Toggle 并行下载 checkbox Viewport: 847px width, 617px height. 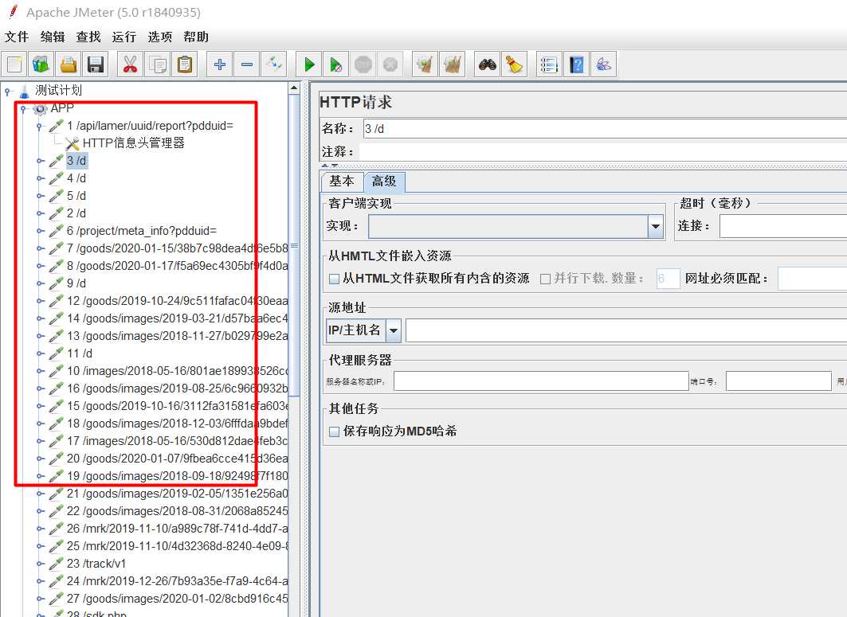[546, 279]
